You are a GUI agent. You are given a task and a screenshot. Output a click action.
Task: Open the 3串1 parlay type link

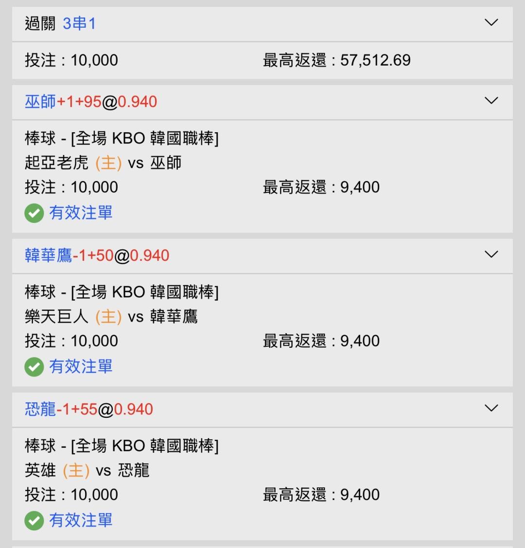click(79, 24)
